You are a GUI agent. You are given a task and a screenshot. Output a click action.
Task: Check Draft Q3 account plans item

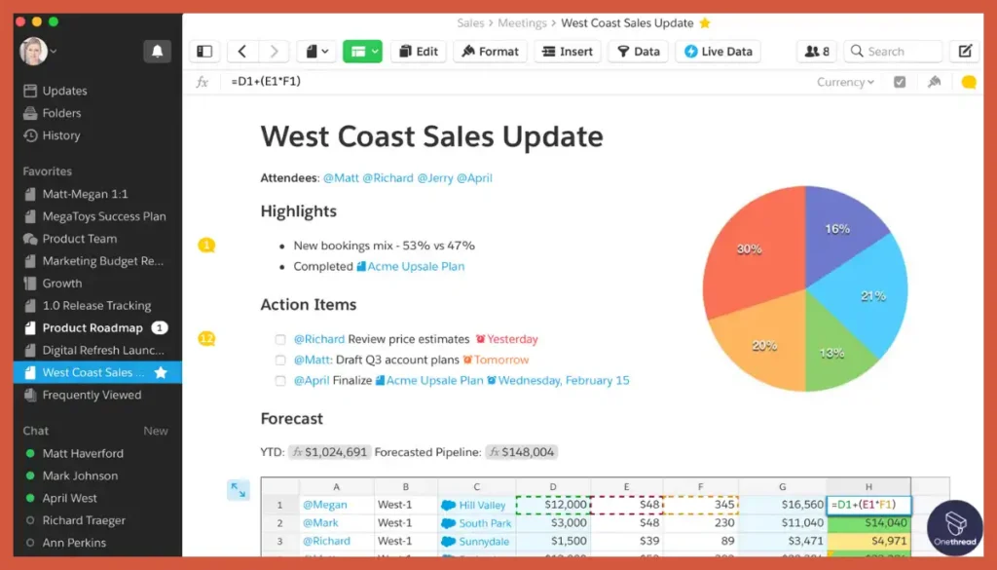[x=280, y=361]
